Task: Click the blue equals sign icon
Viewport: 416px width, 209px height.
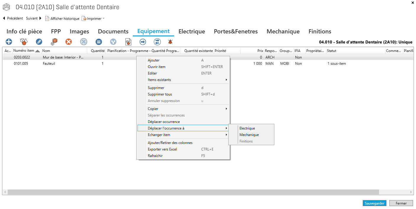Action: (99, 42)
